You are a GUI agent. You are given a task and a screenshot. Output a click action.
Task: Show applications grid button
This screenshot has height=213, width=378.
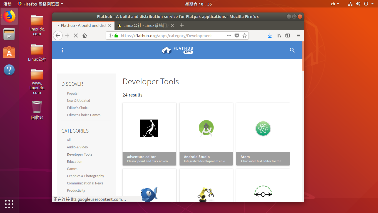pyautogui.click(x=9, y=204)
